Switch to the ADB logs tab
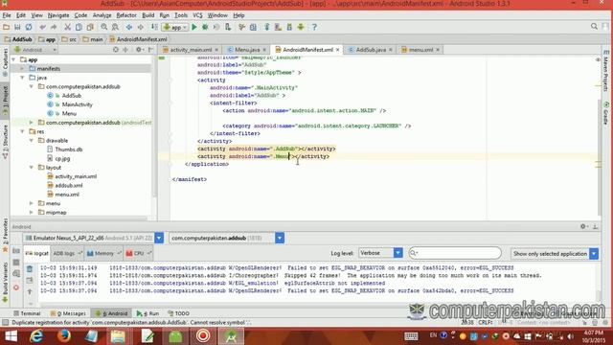Viewport: 613px width, 345px height. 67,253
